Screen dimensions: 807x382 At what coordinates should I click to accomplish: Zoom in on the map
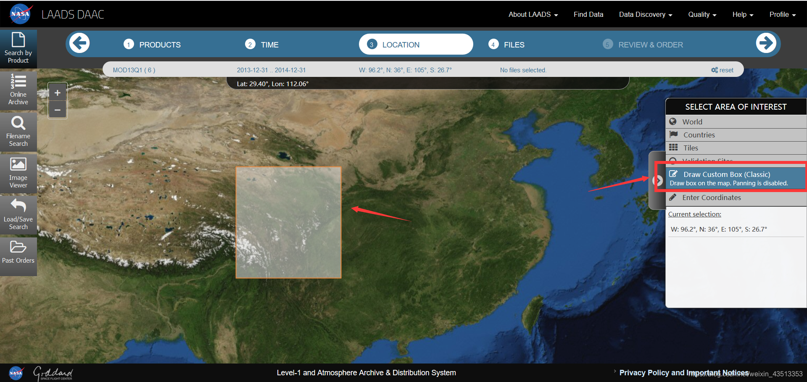coord(58,93)
